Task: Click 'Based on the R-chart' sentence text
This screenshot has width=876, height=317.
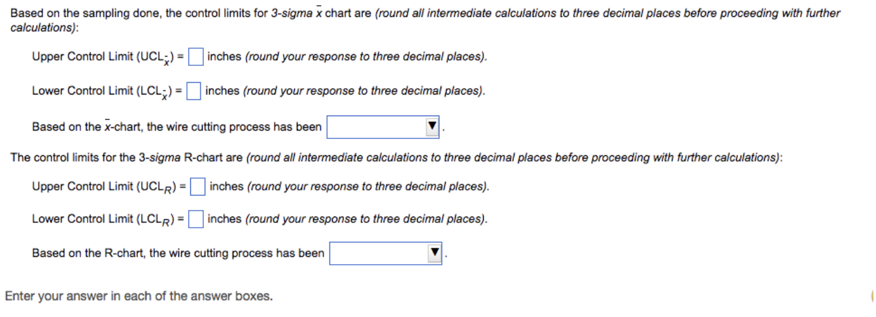Action: 178,253
